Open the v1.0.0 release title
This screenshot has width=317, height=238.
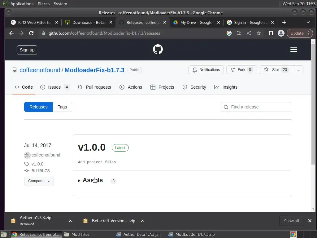(x=92, y=147)
